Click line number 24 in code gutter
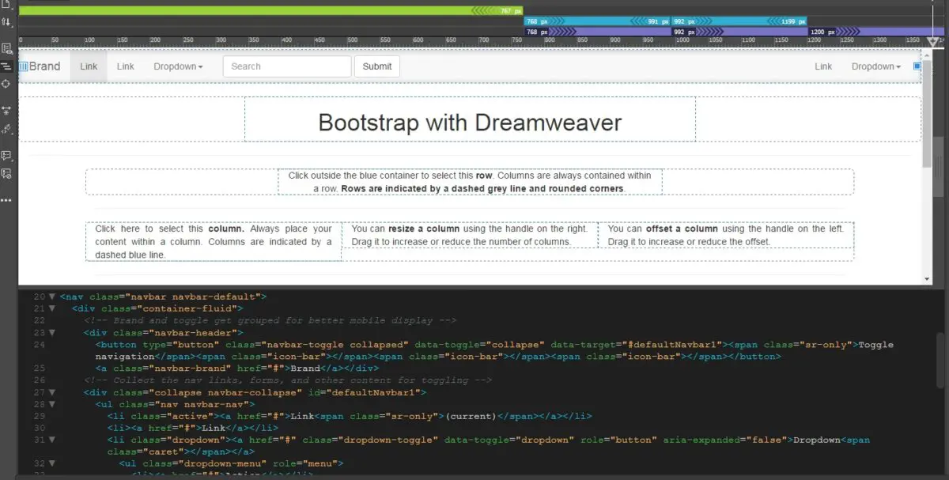The image size is (949, 480). [39, 345]
